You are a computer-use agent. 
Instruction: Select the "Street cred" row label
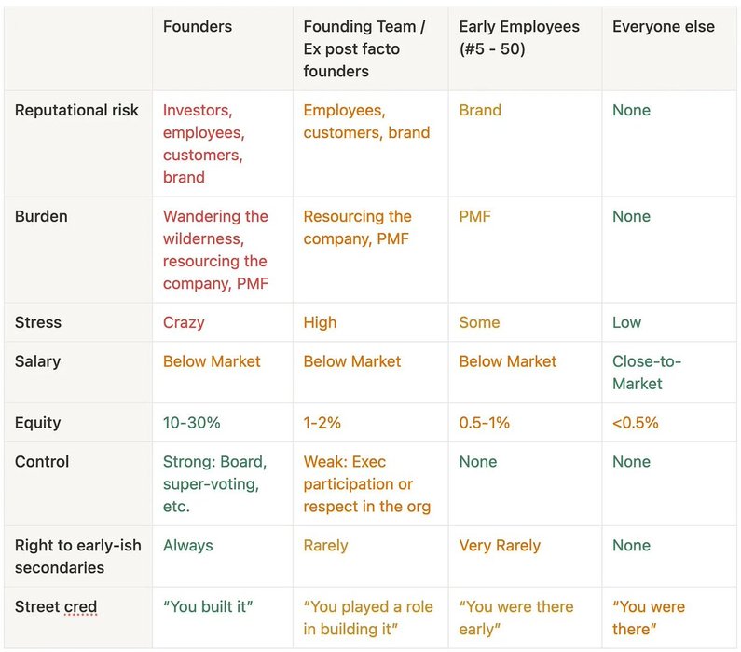point(56,607)
